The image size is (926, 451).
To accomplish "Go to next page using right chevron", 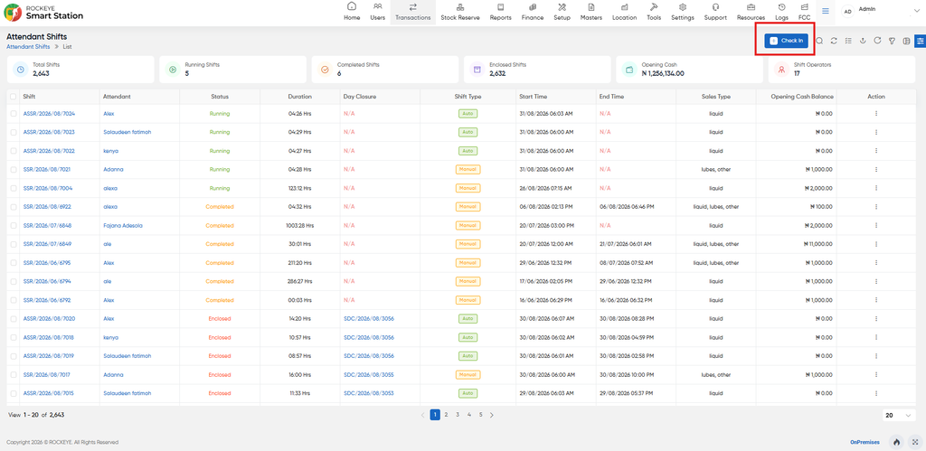I will 492,415.
